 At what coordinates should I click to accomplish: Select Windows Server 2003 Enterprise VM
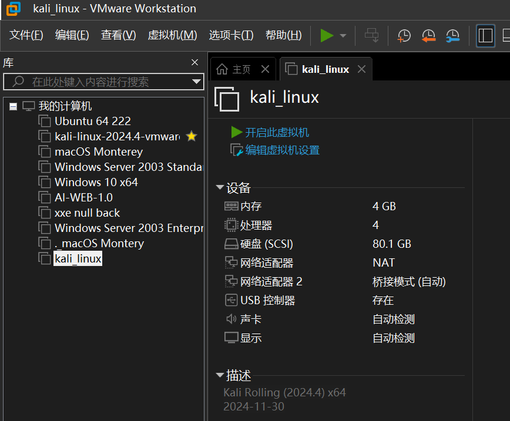click(129, 228)
